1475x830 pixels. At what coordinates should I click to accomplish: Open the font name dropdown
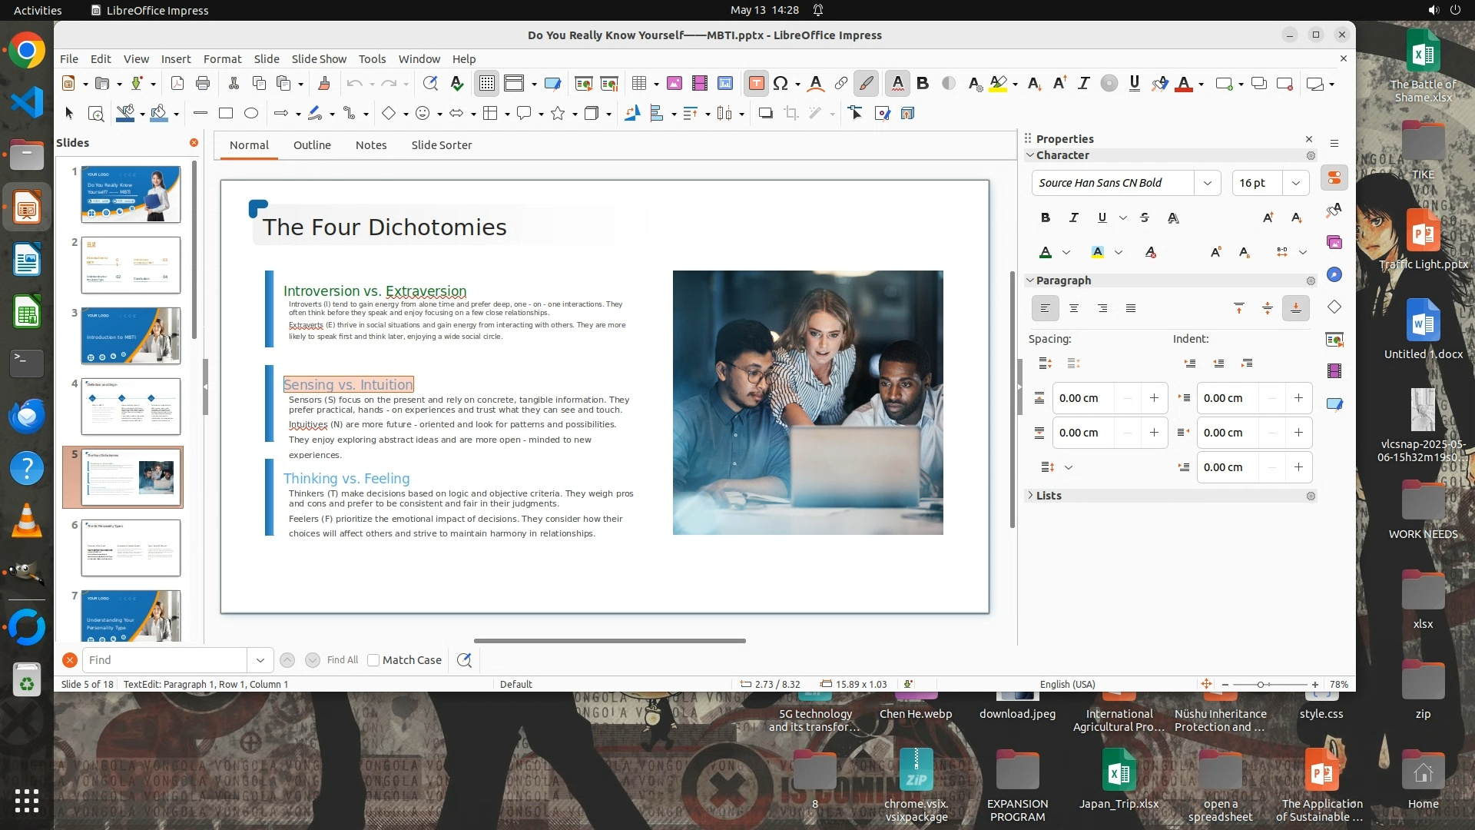pos(1207,183)
